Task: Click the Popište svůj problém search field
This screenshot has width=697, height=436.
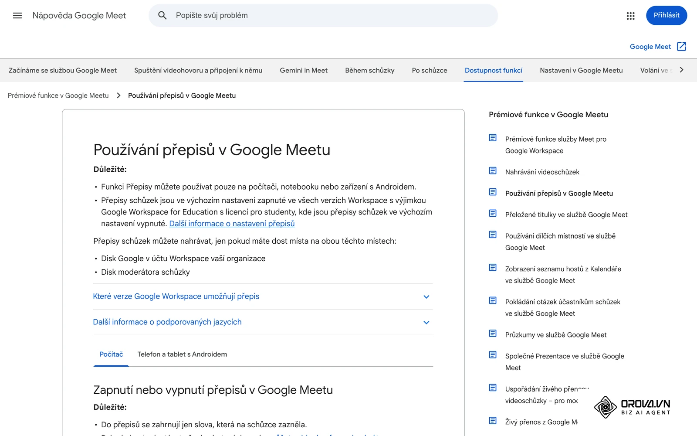Action: [323, 16]
